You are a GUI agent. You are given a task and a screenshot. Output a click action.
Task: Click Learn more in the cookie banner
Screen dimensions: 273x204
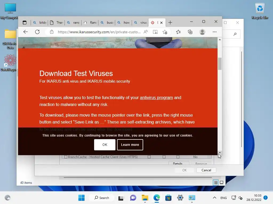(130, 145)
